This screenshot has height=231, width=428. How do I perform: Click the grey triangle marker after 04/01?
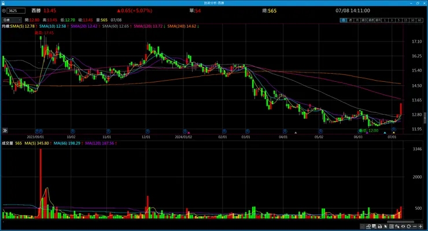296,132
